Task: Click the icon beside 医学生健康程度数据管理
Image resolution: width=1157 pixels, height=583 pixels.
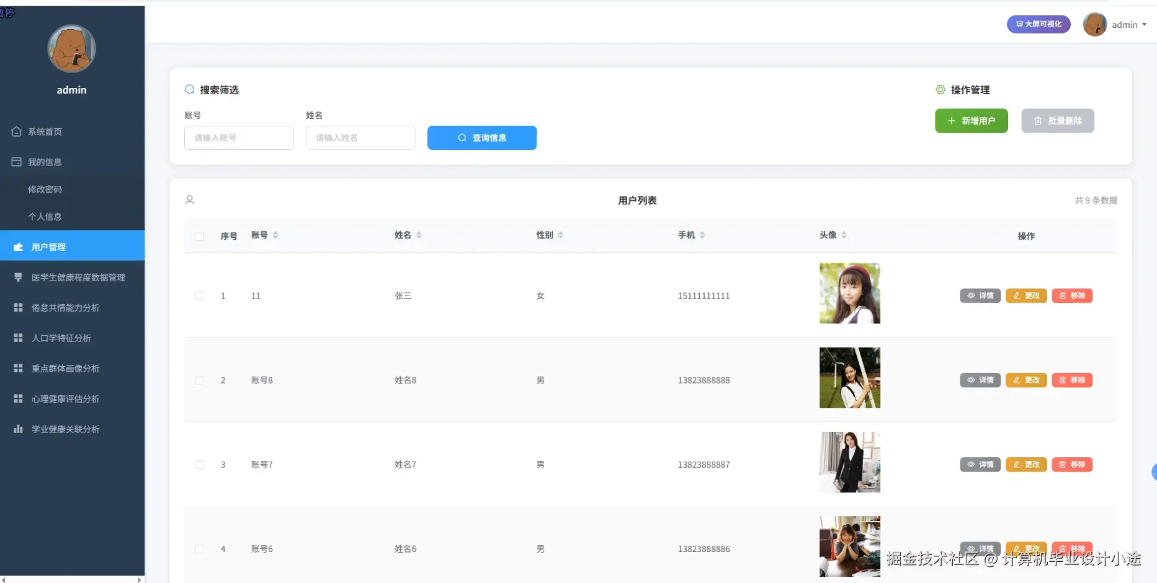Action: pos(19,277)
